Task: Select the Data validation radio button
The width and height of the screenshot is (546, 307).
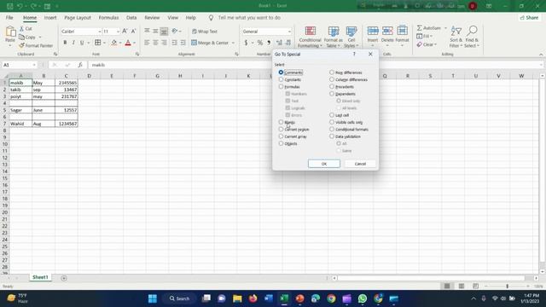Action: [332, 136]
